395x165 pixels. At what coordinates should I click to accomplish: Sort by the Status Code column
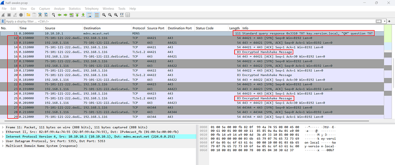tap(211, 28)
